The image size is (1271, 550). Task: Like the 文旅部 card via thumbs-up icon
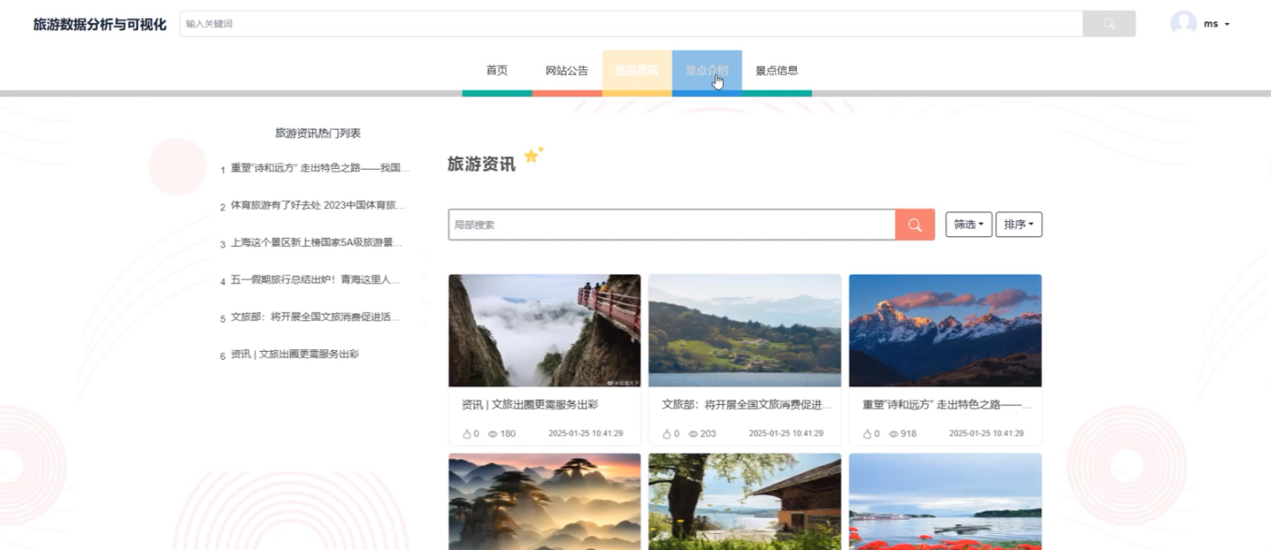click(x=666, y=434)
